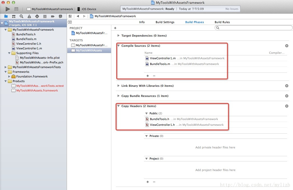
Task: Collapse the Products group
Action: click(6, 81)
